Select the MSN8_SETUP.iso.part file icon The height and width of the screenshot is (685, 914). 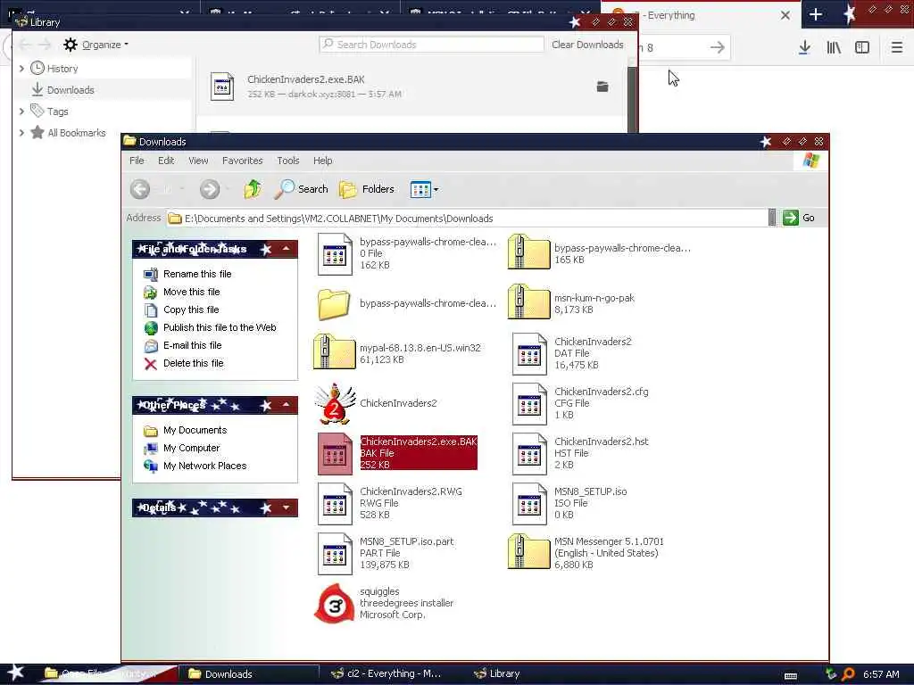click(x=335, y=553)
